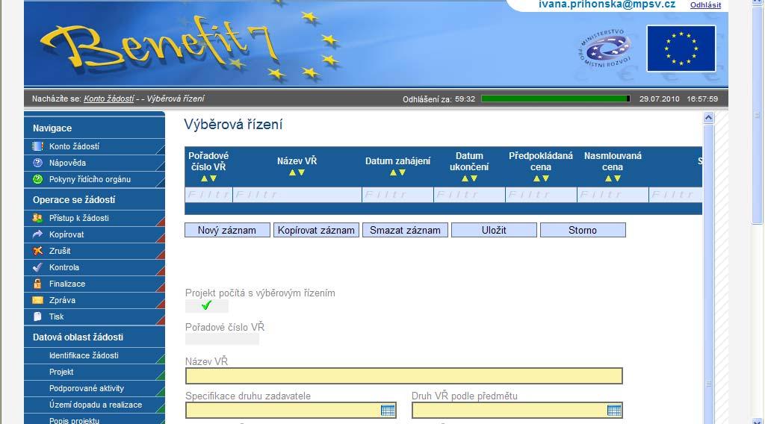Click the Specifikace druhu zadavatele field

[291, 411]
